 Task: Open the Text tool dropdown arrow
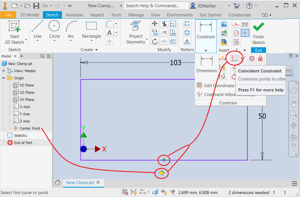[116, 32]
